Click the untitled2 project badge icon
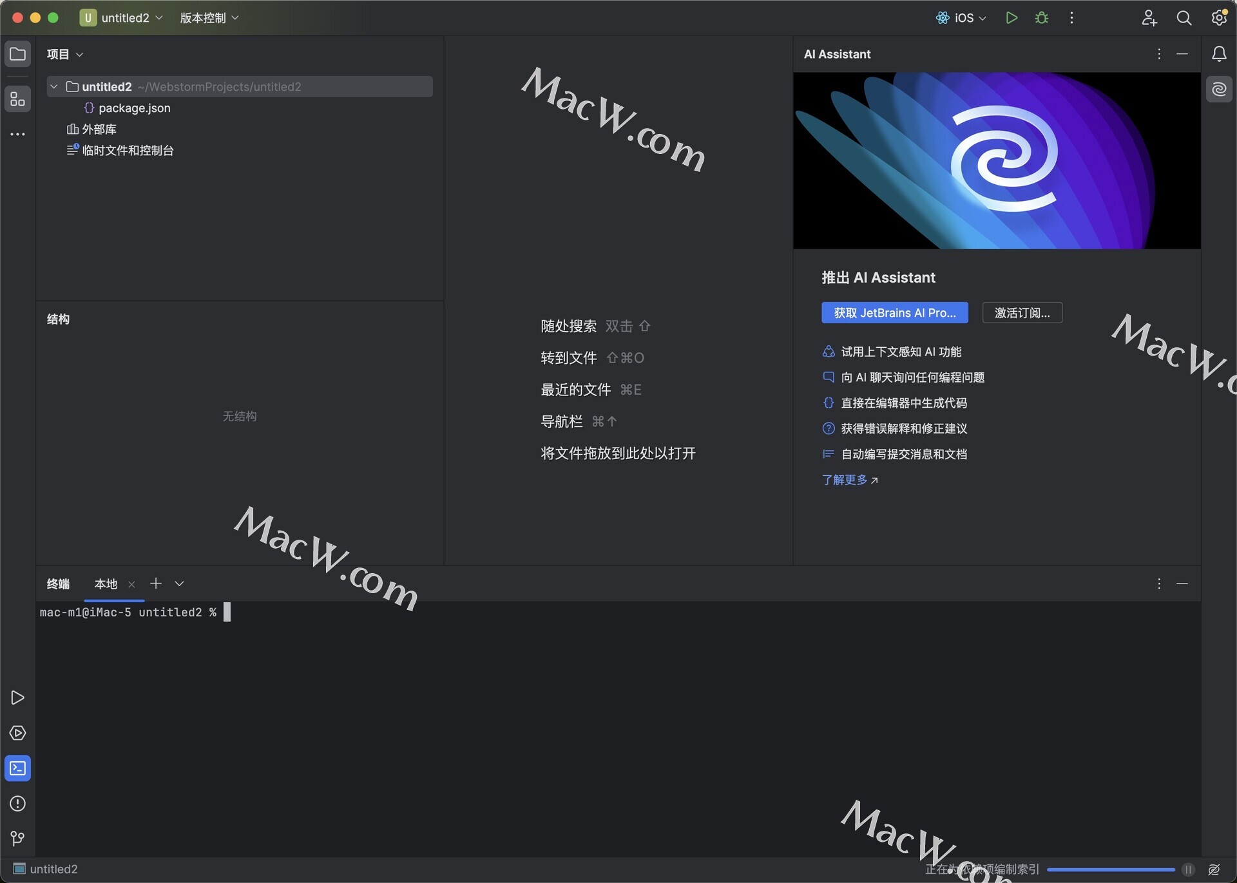 (x=88, y=18)
